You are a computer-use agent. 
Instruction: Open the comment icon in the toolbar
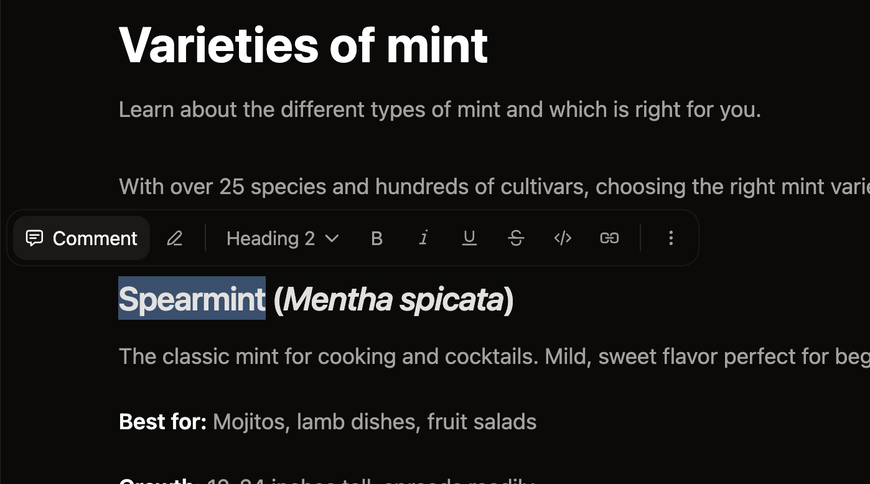[x=35, y=238]
